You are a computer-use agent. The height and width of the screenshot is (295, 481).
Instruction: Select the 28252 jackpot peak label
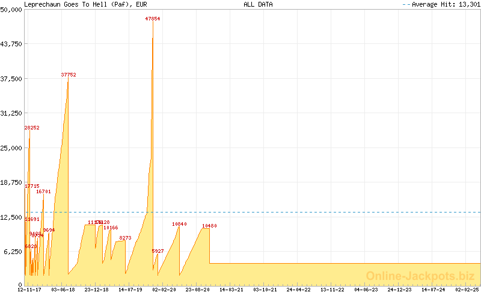32,128
